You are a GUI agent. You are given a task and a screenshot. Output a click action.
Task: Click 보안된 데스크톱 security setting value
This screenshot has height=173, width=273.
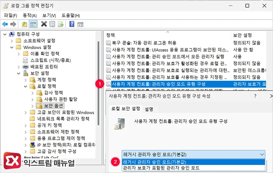point(249,70)
